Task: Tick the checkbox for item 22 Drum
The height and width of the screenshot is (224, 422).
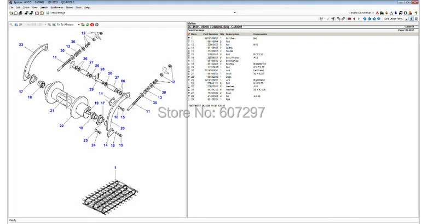Action: [x=189, y=77]
